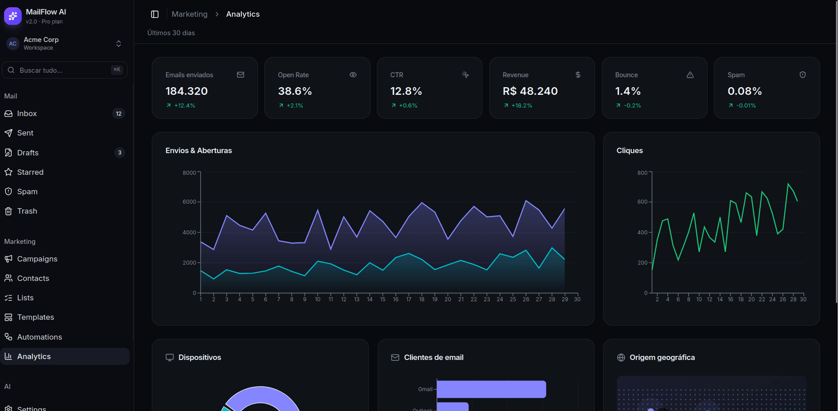
Task: Open Contacts page
Action: pyautogui.click(x=65, y=279)
